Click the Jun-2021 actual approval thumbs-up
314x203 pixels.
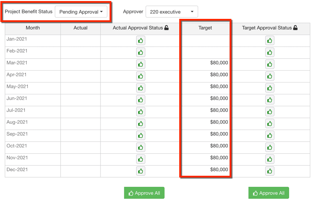click(141, 100)
